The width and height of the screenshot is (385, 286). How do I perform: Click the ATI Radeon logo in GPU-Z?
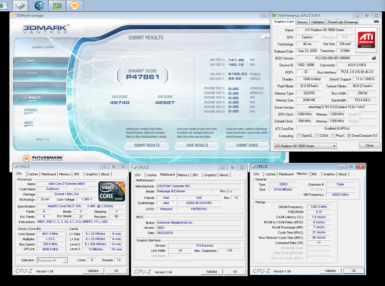coord(366,40)
